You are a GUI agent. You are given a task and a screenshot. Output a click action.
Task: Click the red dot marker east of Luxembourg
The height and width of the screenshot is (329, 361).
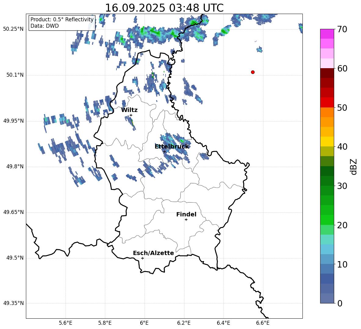coord(253,72)
